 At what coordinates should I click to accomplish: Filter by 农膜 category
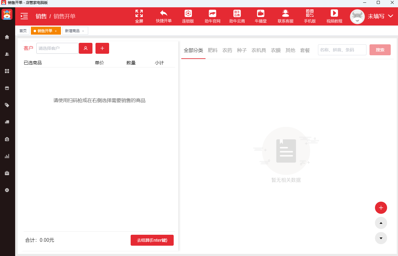[276, 50]
